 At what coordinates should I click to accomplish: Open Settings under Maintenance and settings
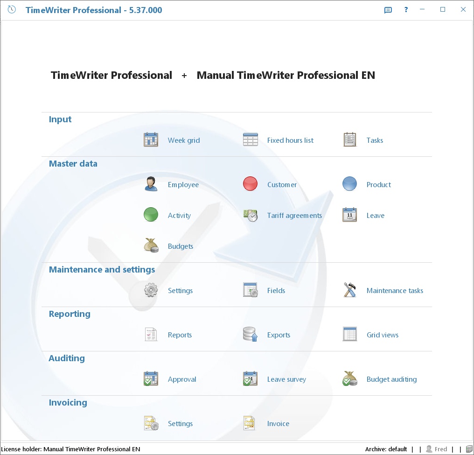(180, 291)
